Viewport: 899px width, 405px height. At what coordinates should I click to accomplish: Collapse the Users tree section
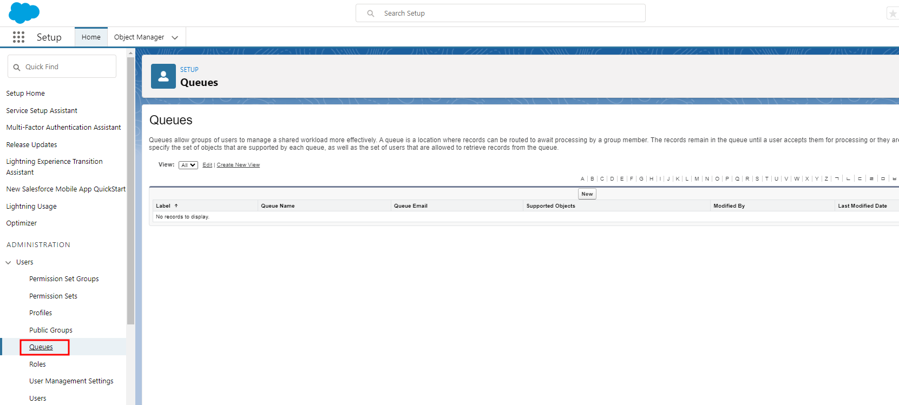(x=8, y=262)
